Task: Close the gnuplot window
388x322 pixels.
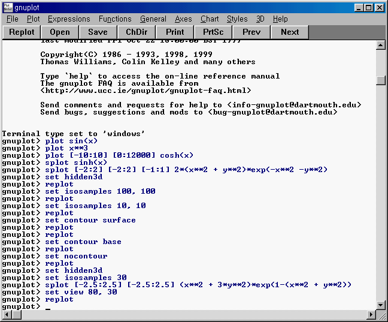Action: tap(380, 8)
